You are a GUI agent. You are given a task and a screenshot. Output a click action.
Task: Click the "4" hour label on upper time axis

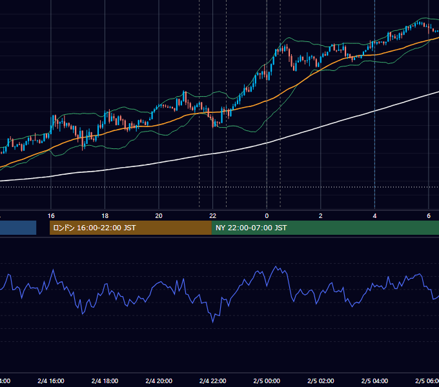pyautogui.click(x=374, y=216)
